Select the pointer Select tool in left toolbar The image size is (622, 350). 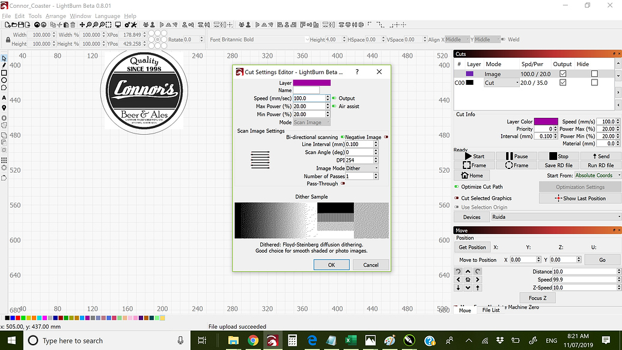(x=4, y=58)
